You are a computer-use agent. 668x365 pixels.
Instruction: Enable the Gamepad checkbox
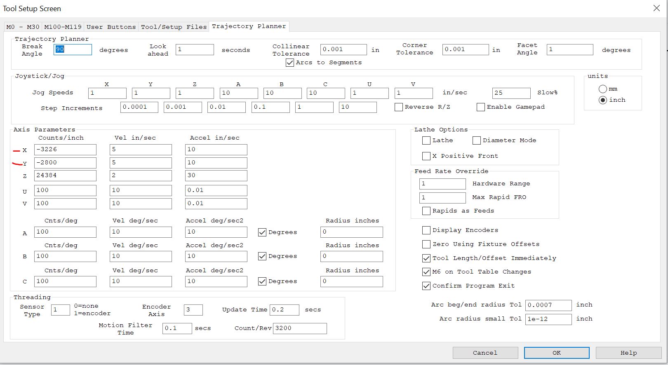481,107
